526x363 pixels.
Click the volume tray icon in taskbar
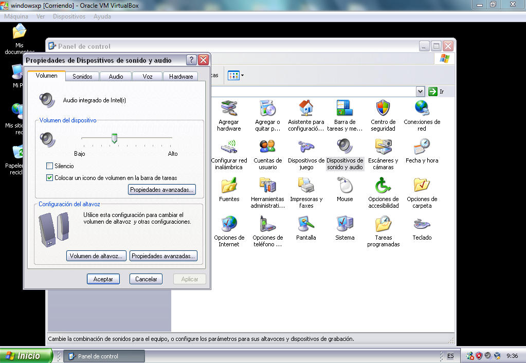[488, 356]
